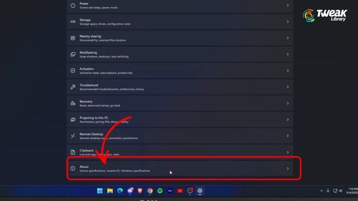Click the Projecting to this PC icon
Screen dimensions: 358x201
pyautogui.click(x=73, y=119)
